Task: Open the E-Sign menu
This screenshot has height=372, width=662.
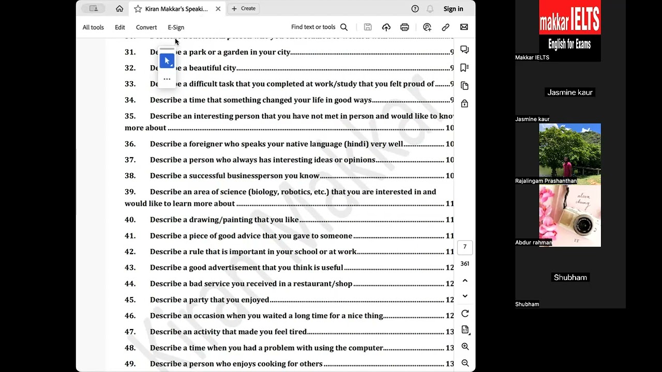Action: (x=176, y=27)
